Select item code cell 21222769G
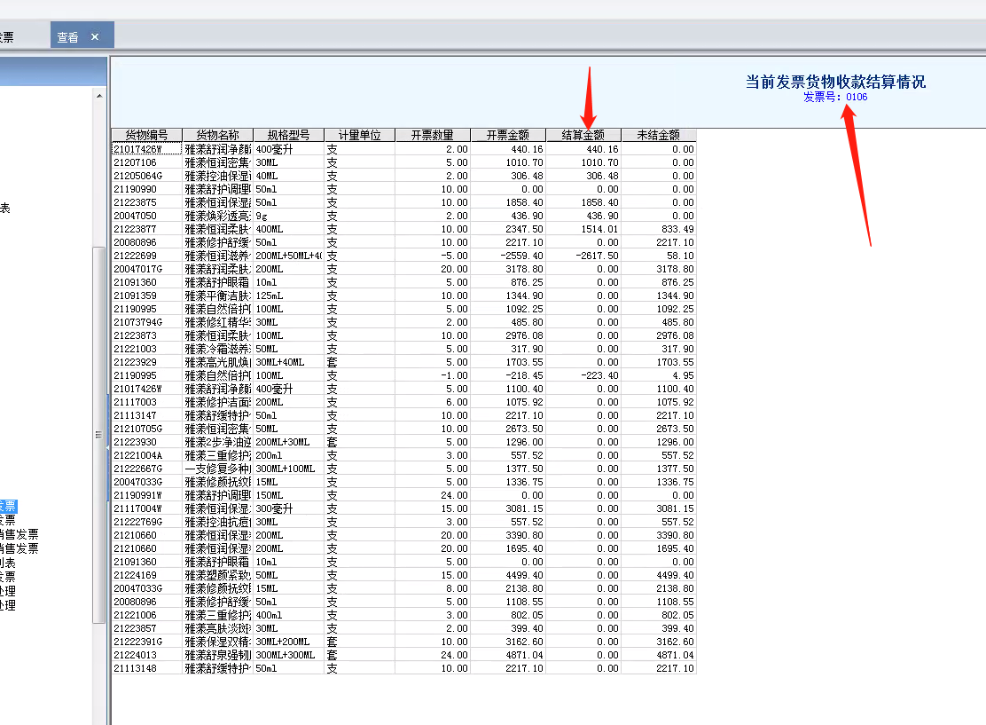This screenshot has width=986, height=725. (146, 522)
